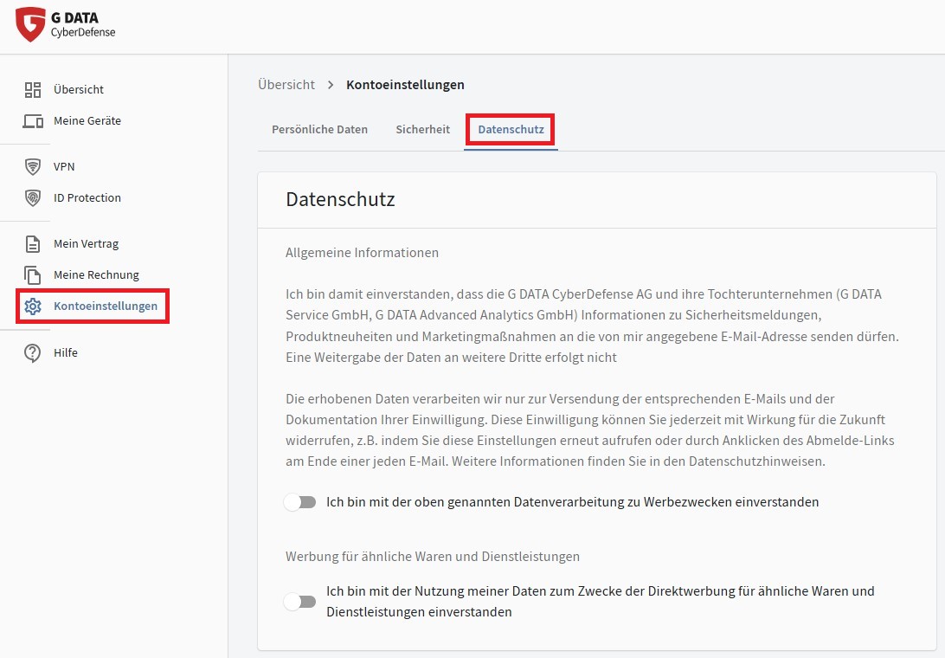Viewport: 945px width, 658px height.
Task: Click the Datenschutz panel heading
Action: tap(340, 199)
